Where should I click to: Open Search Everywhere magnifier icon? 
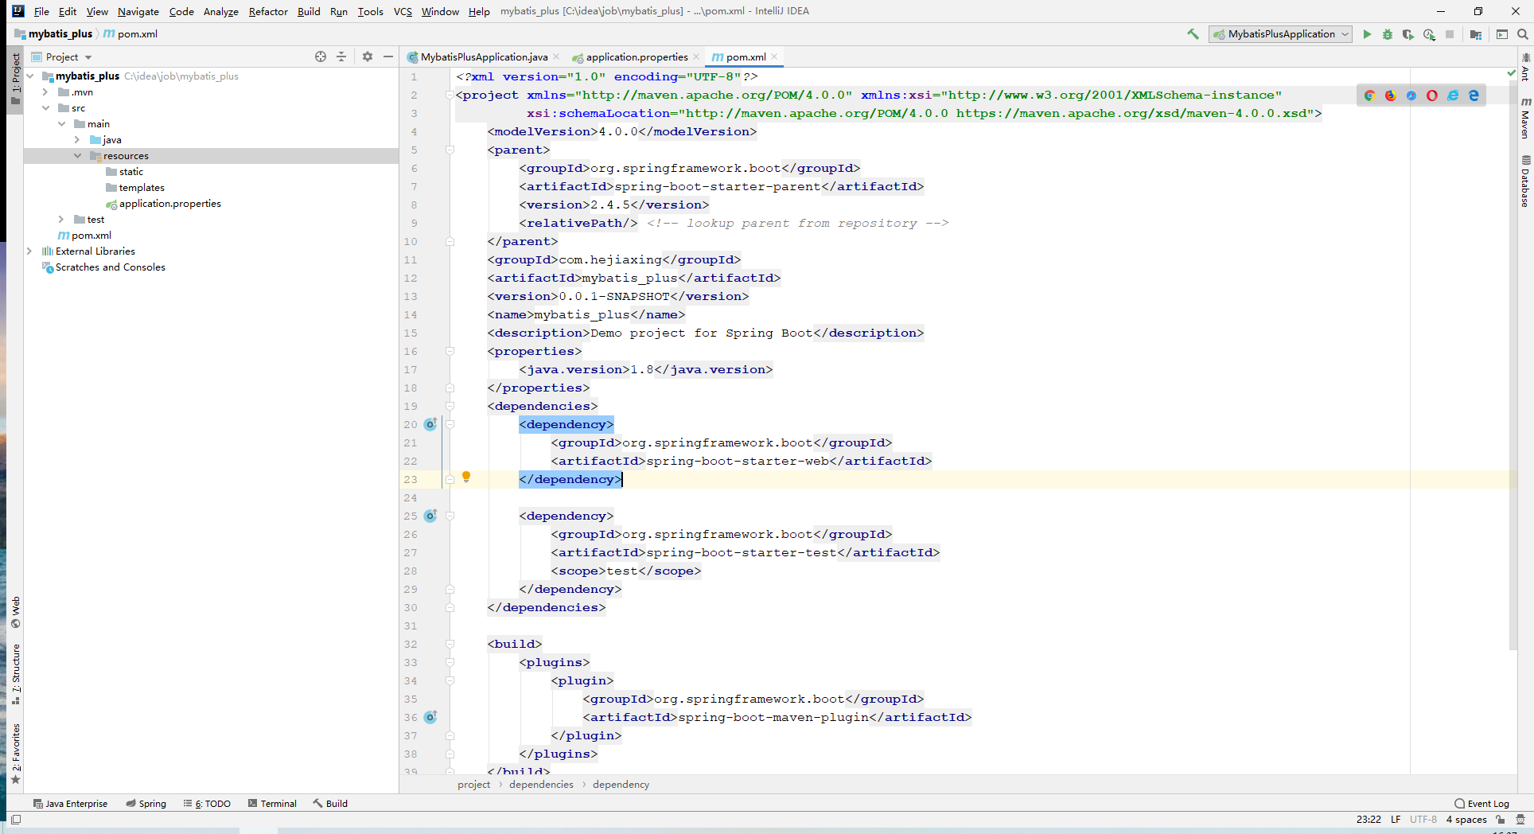[x=1522, y=34]
